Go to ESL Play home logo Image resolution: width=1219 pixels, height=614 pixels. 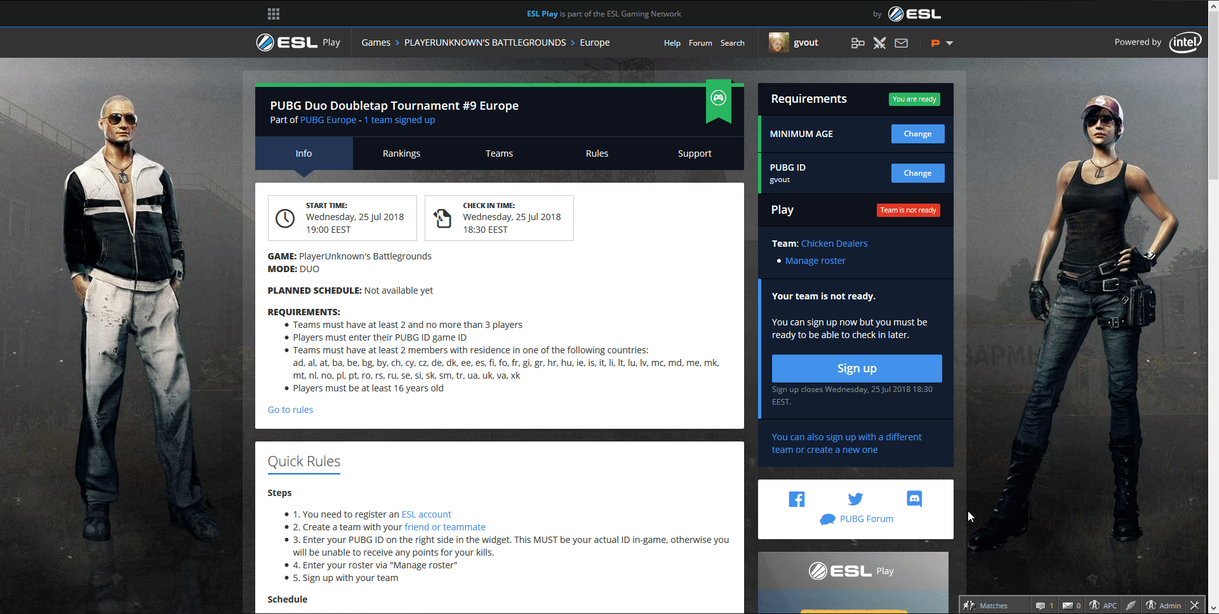[x=298, y=42]
